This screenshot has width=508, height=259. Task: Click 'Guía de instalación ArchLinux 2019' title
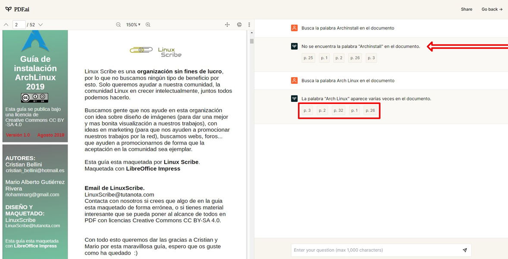click(35, 73)
